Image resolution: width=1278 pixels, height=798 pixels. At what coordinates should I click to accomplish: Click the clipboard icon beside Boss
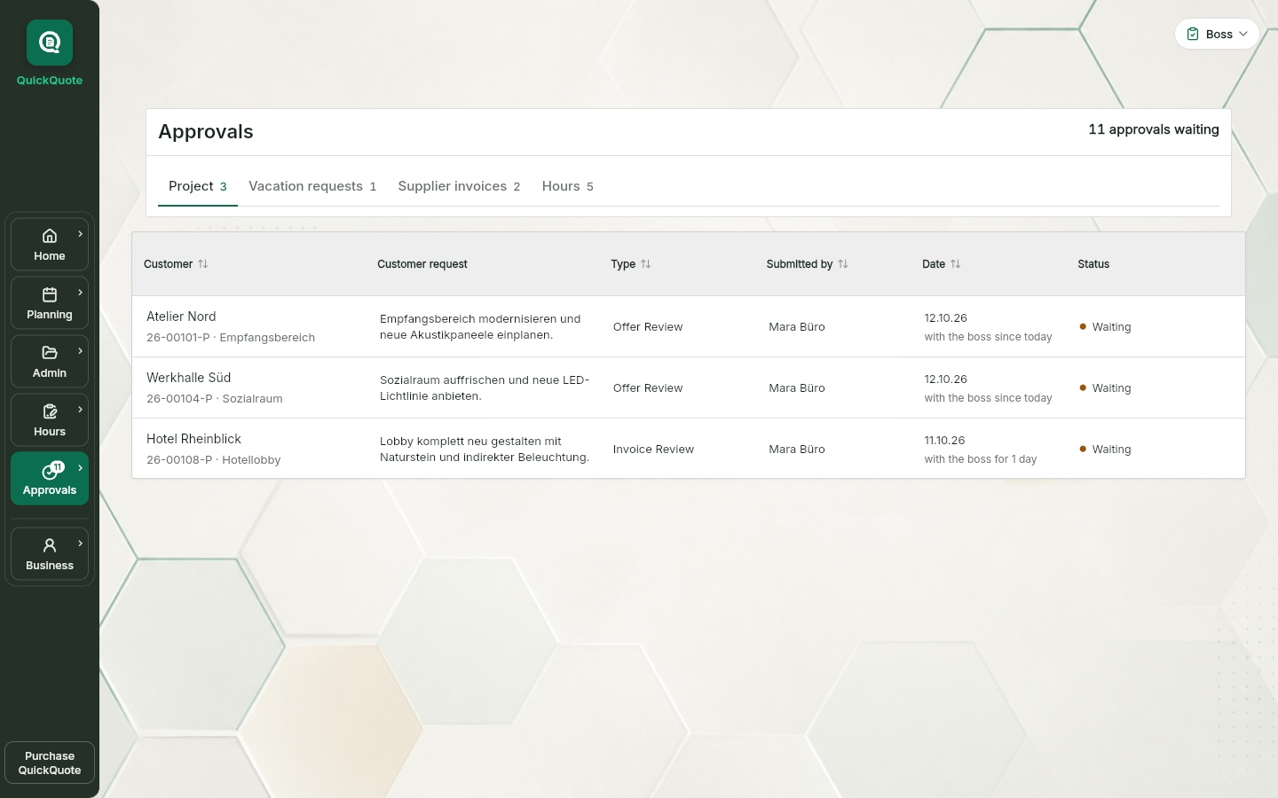(1193, 35)
